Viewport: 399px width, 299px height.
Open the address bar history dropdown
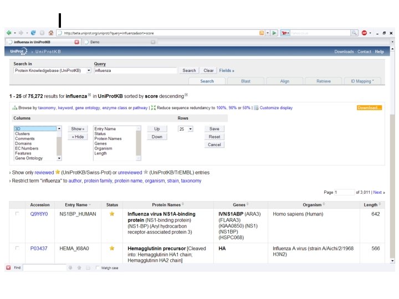pyautogui.click(x=268, y=33)
